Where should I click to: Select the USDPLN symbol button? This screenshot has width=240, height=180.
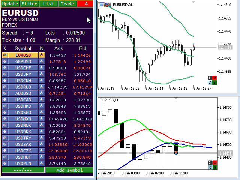23,163
